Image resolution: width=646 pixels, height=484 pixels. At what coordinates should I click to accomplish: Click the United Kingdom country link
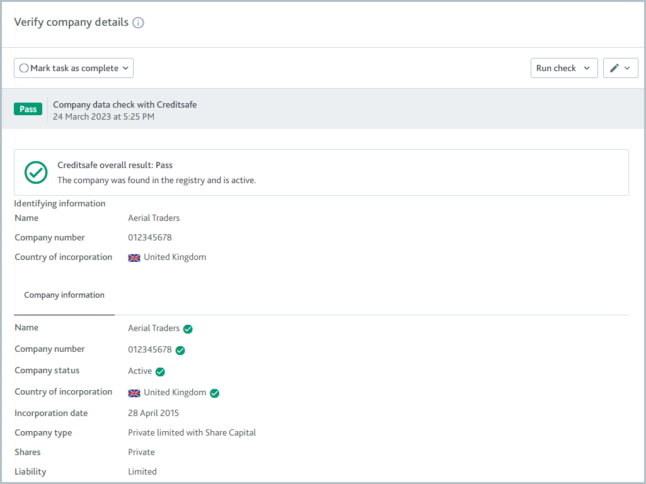click(x=174, y=257)
